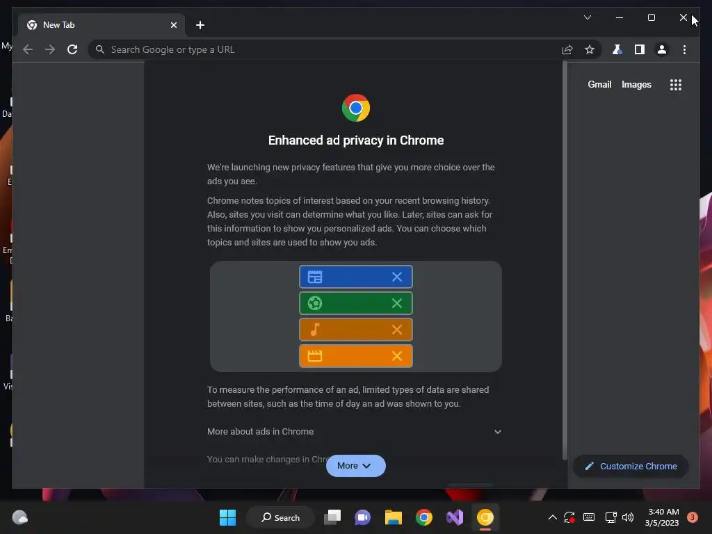Remove the orange movie topic chip
Image resolution: width=712 pixels, height=534 pixels.
click(397, 356)
